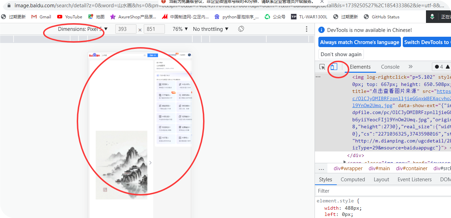Image resolution: width=451 pixels, height=218 pixels.
Task: Select div#wrapper in the breadcrumb
Action: point(348,168)
